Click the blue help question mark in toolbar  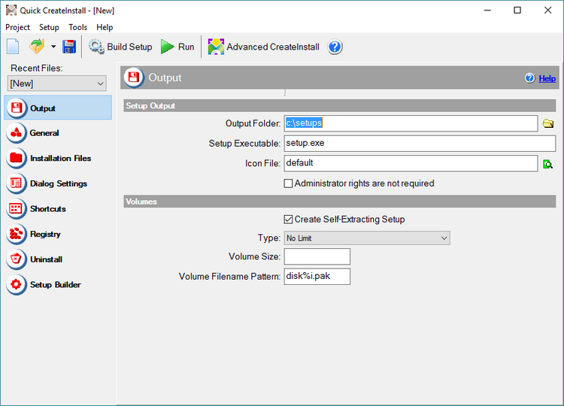pyautogui.click(x=335, y=47)
